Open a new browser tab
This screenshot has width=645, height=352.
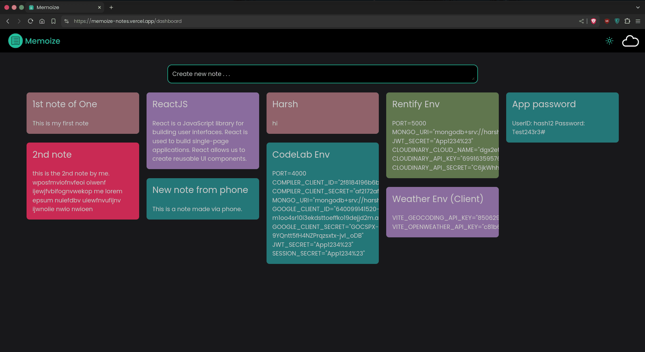coord(111,7)
